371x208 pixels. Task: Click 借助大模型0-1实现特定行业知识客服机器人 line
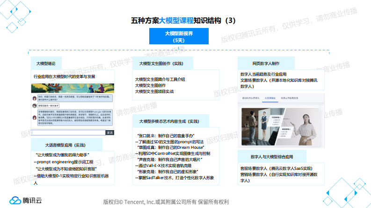71,179
